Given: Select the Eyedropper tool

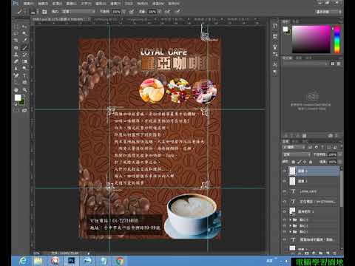Looking at the screenshot, I should coord(24,40).
